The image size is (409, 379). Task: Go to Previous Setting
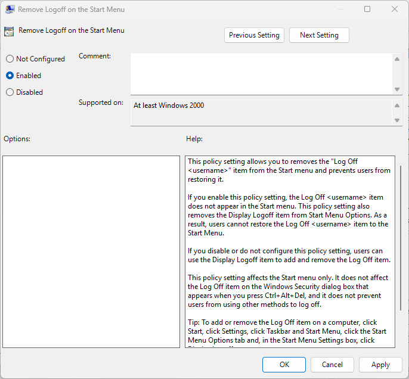(x=254, y=35)
